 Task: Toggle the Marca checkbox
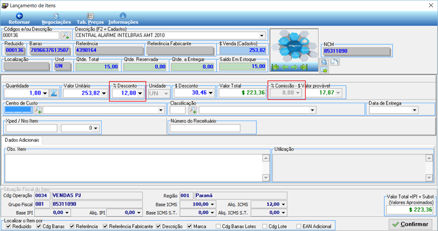[x=190, y=227]
